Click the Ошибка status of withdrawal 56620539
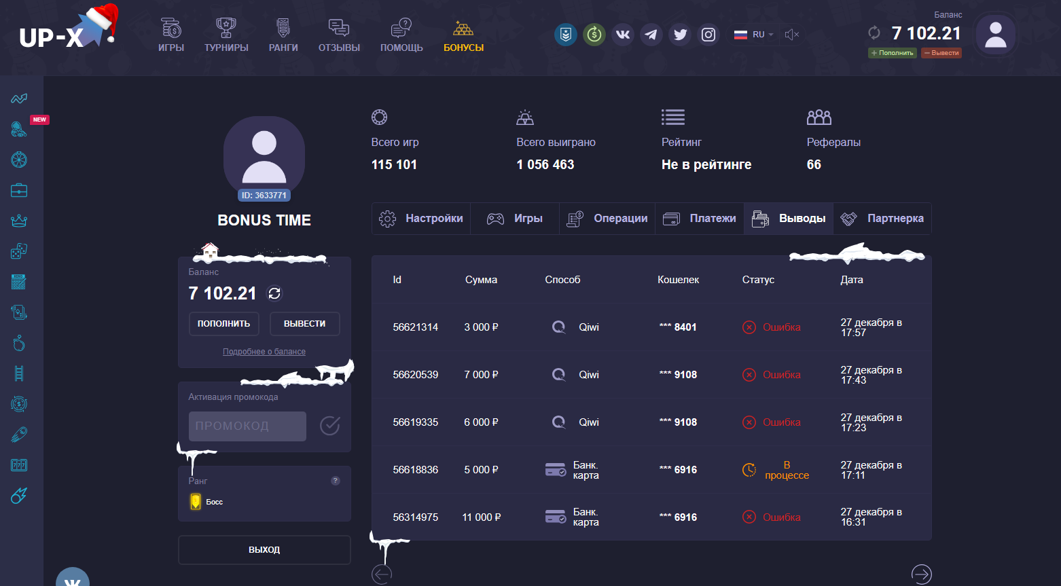1061x586 pixels. coord(772,375)
